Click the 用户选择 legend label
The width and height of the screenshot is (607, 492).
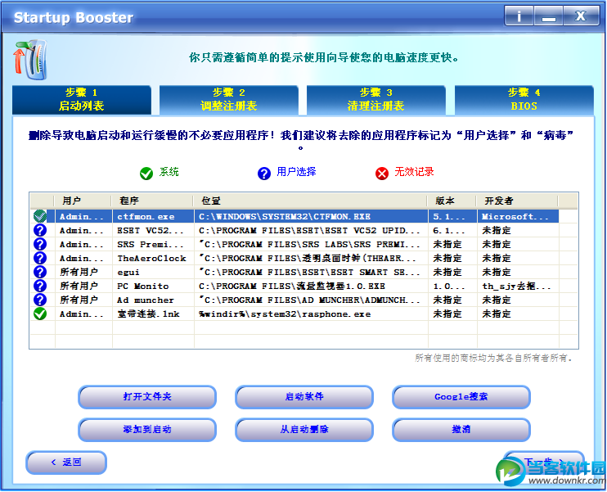click(x=296, y=172)
